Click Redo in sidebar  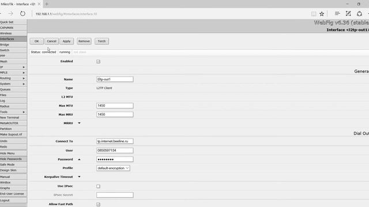pos(13,147)
